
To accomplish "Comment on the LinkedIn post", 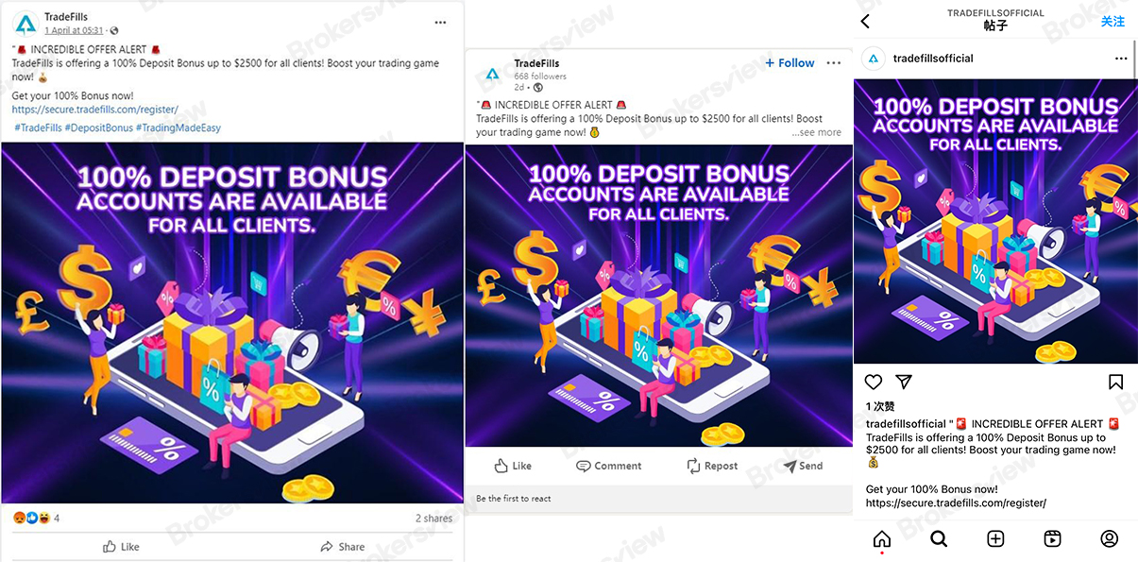I will 609,466.
